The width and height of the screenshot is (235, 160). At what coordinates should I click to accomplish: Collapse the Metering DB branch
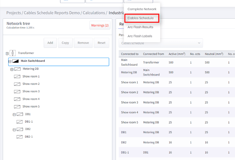[11, 69]
